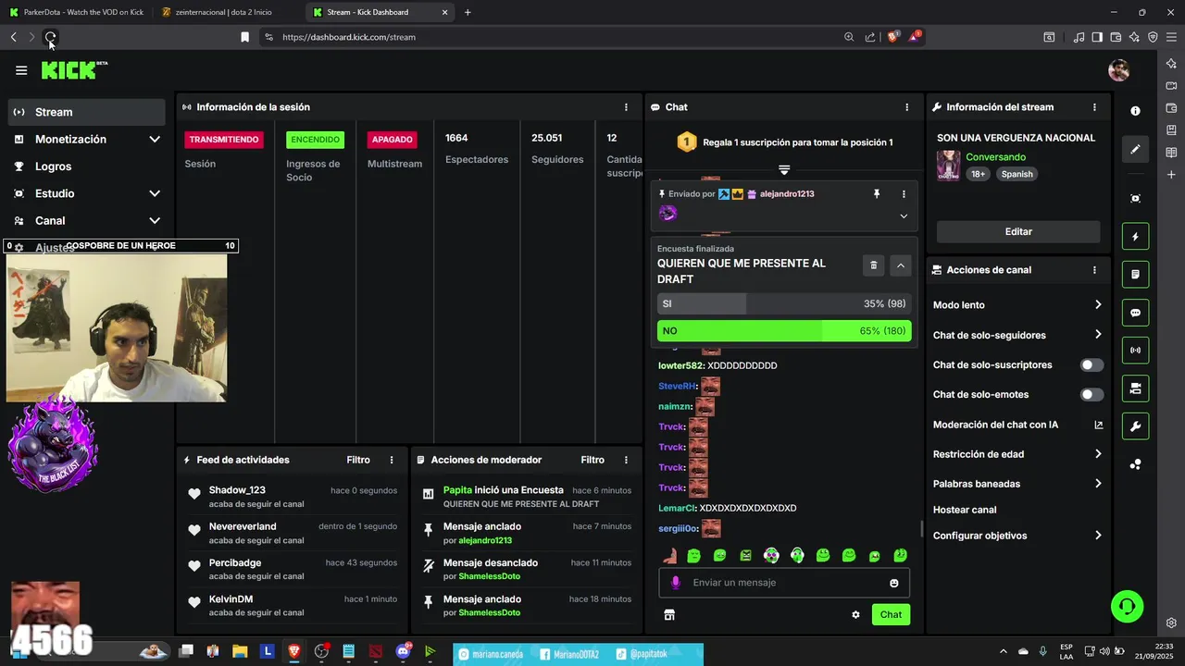Open the chat shop icon
The width and height of the screenshot is (1185, 666).
point(669,614)
